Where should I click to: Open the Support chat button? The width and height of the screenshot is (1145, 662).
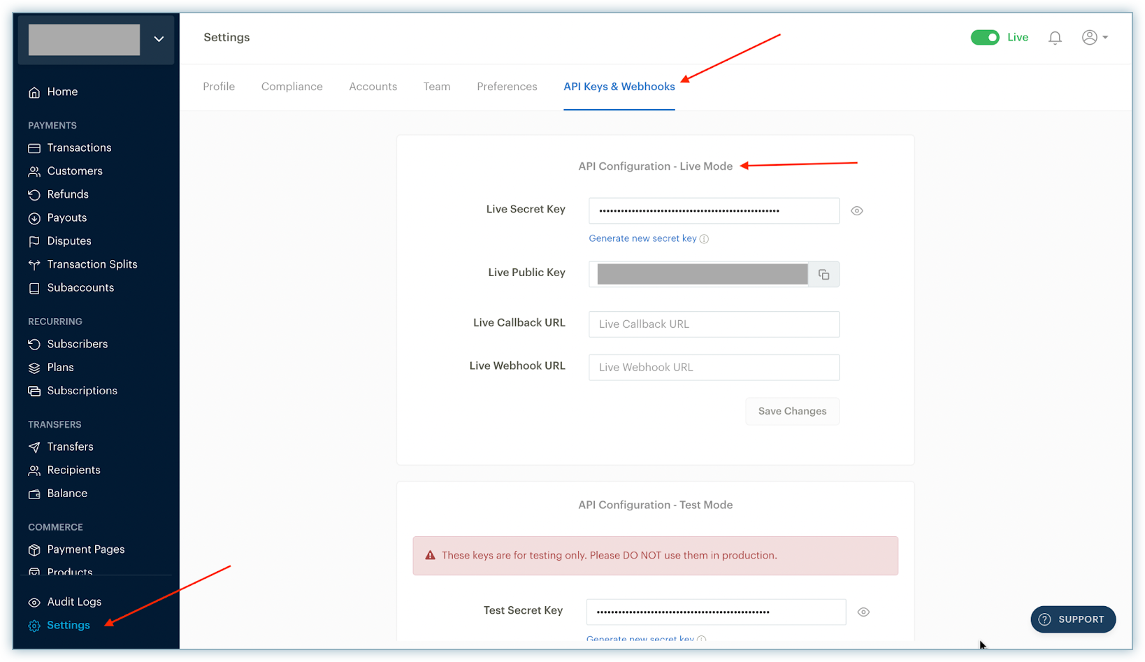1072,619
